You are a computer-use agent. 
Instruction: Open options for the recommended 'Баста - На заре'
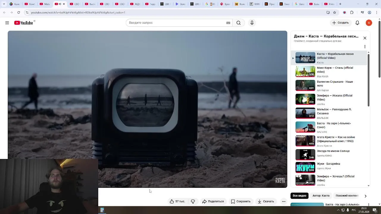pos(369,204)
